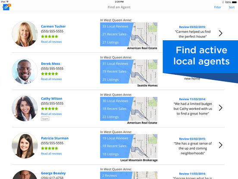Open Cathy Wilson's profile name link
This screenshot has height=179, width=238.
pos(51,99)
